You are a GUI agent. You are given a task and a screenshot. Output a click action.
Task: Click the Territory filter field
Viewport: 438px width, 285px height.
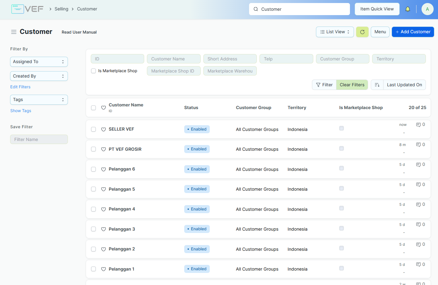(399, 59)
